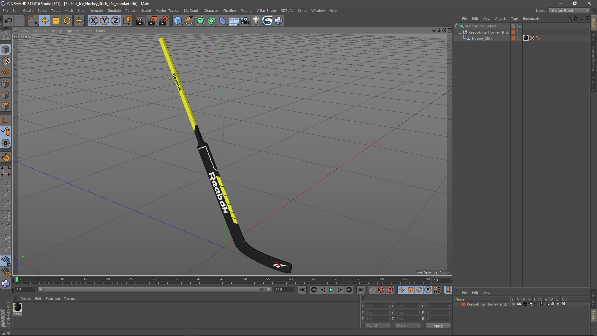Open the spline Pen tool
Image resolution: width=597 pixels, height=336 pixels.
tap(189, 21)
